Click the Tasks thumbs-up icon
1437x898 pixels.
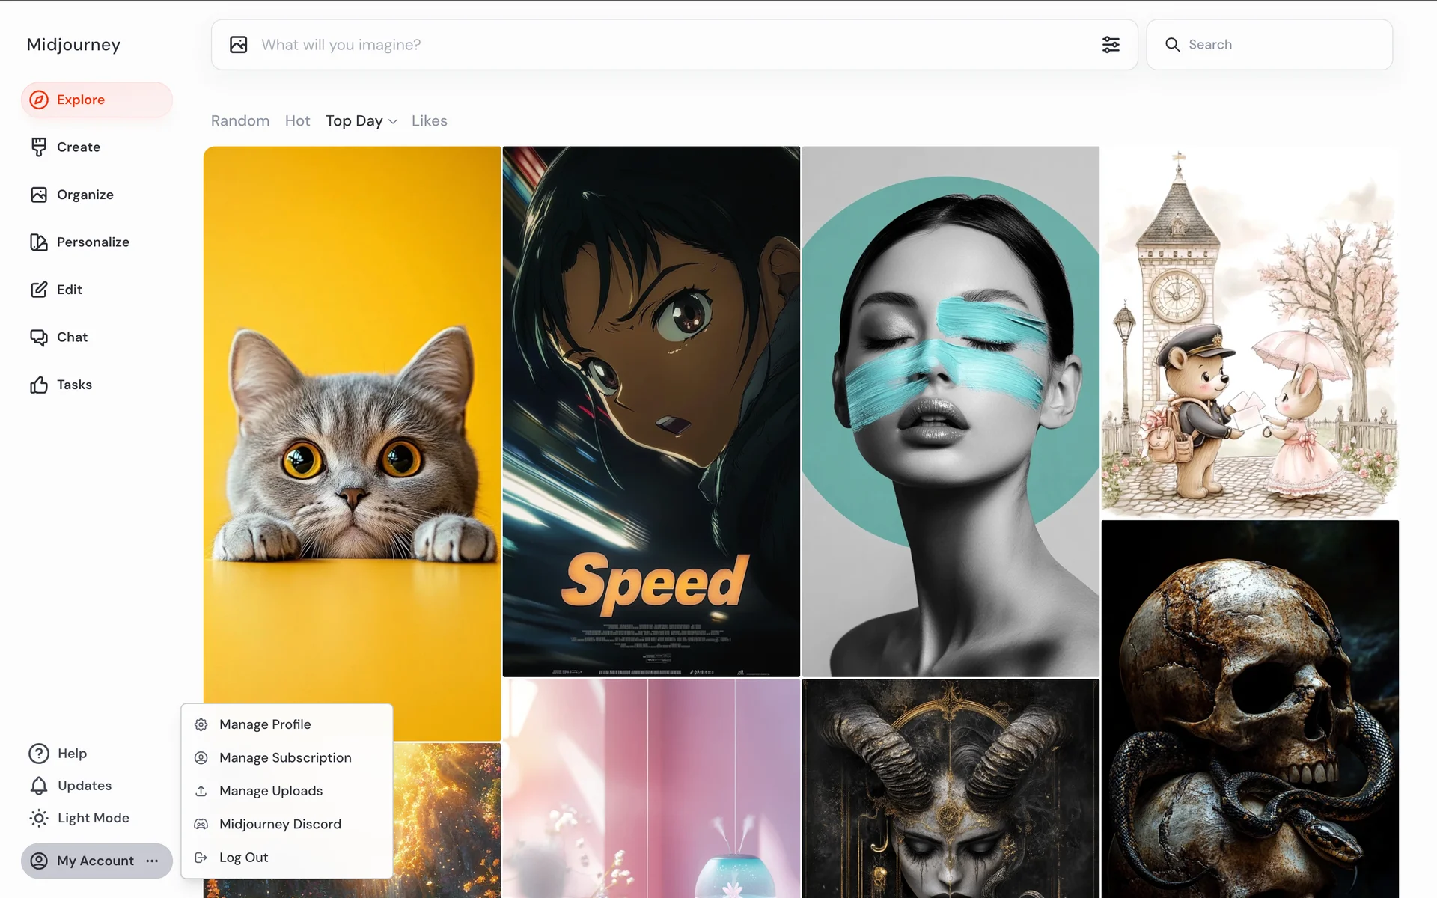(x=39, y=385)
